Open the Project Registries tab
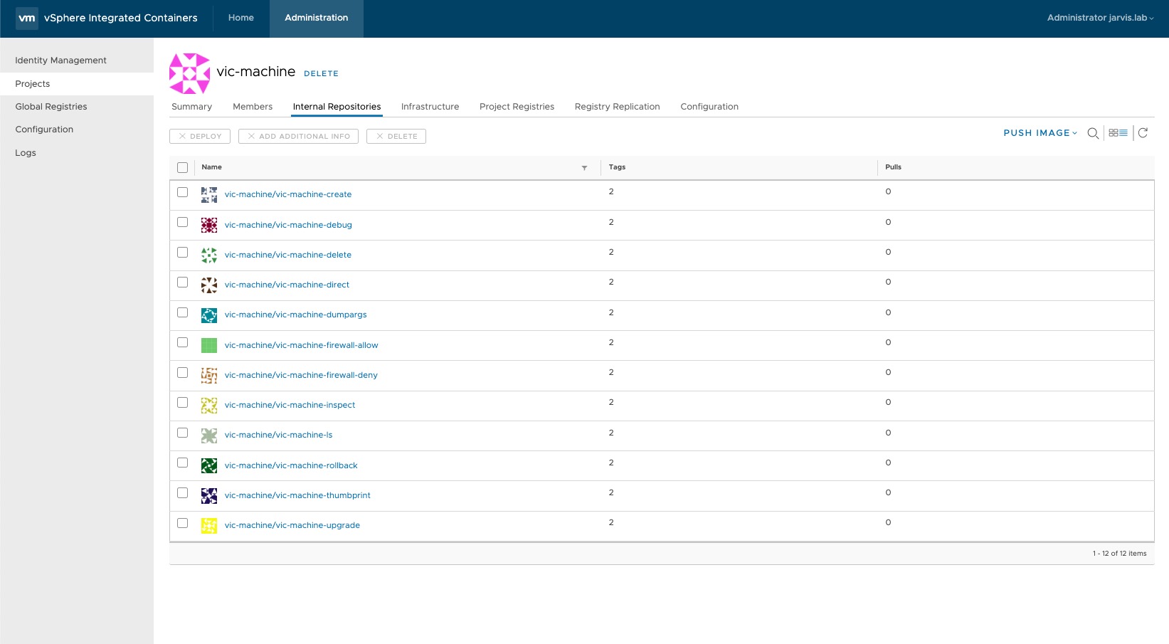This screenshot has height=644, width=1169. pos(517,107)
